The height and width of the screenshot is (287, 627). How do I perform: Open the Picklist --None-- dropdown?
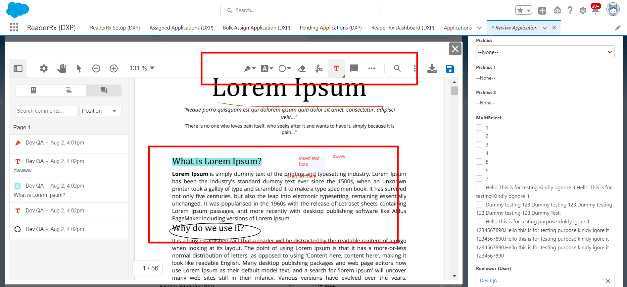coord(545,52)
